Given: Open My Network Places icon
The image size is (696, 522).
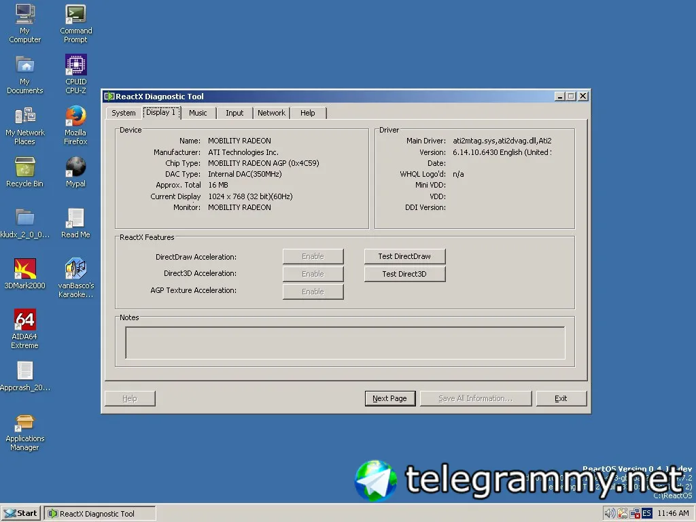Looking at the screenshot, I should click(x=25, y=126).
